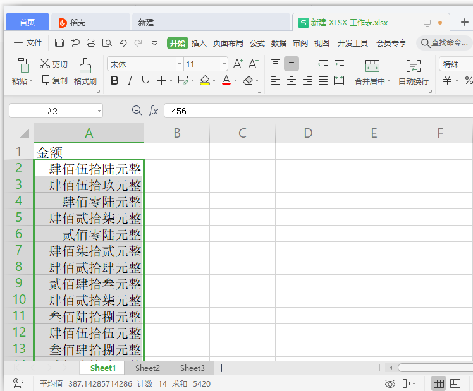473x391 pixels.
Task: Toggle Italic formatting
Action: tap(130, 80)
